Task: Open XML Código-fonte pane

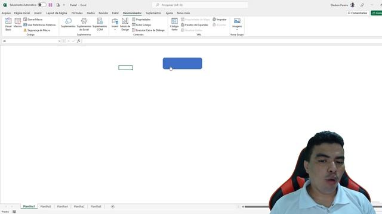Action: pyautogui.click(x=174, y=24)
